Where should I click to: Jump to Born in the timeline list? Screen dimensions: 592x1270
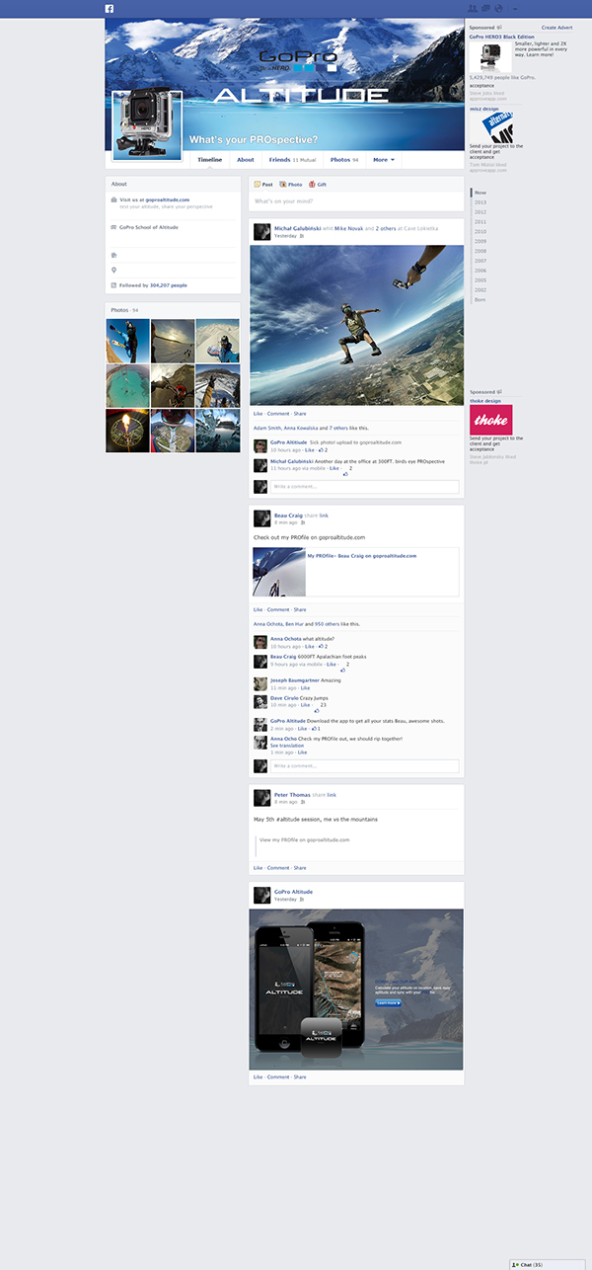click(x=481, y=299)
